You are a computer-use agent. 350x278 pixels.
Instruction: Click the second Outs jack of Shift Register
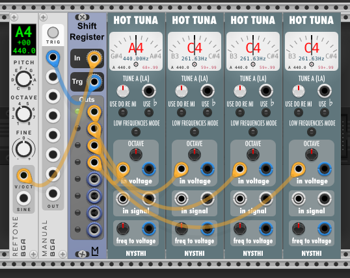tap(94, 129)
